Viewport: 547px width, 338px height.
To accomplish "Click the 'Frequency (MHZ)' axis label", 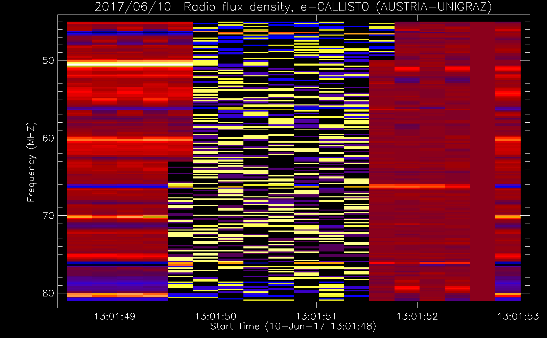I will [31, 162].
